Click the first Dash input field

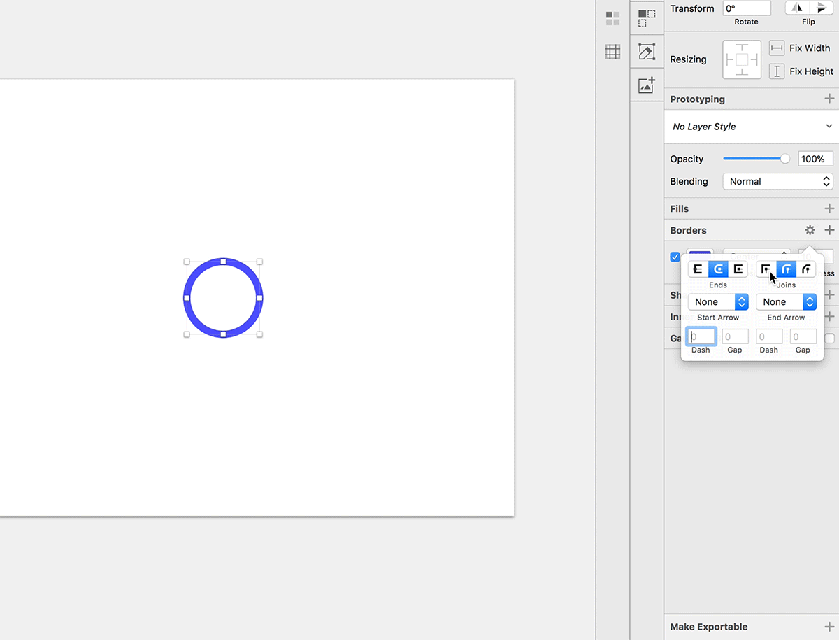[x=701, y=336]
